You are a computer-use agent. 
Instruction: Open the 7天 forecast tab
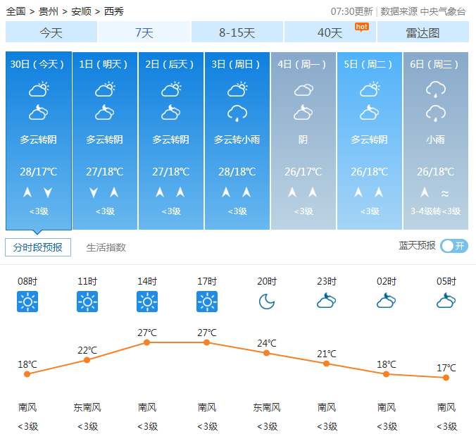point(144,32)
